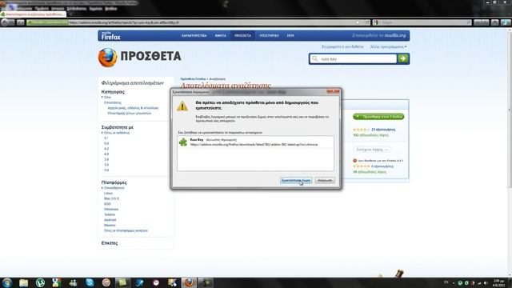Viewport: 512px width, 288px height.
Task: Open the folder icon on the taskbar
Action: (23, 282)
